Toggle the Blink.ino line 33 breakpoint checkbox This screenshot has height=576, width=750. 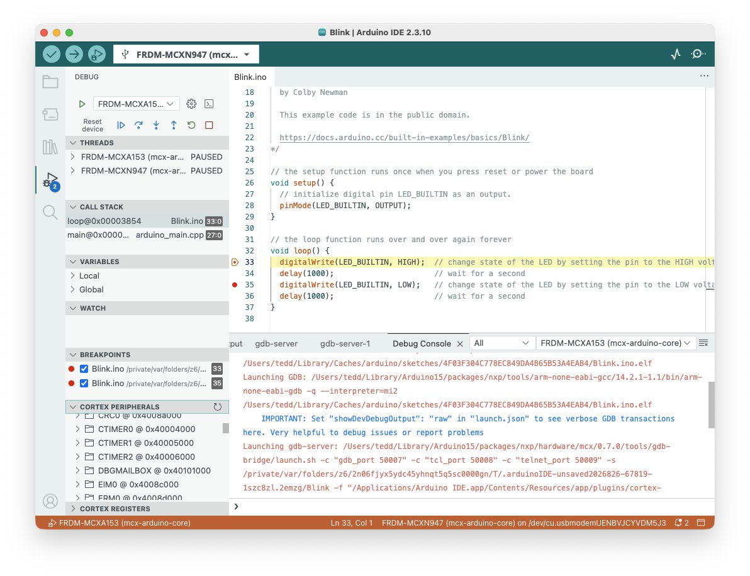(x=84, y=369)
